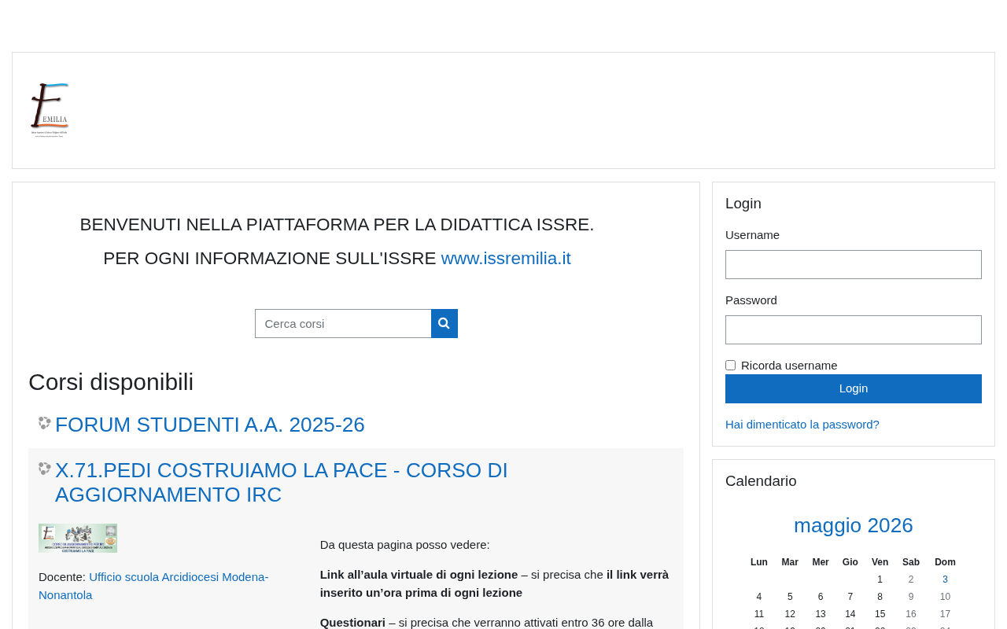Open FORUM STUDENTI A.A. 2025-26 course

(x=210, y=425)
